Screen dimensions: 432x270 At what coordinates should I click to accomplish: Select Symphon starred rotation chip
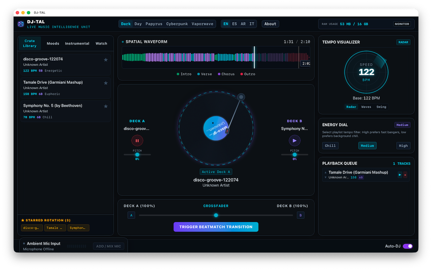tap(78, 228)
